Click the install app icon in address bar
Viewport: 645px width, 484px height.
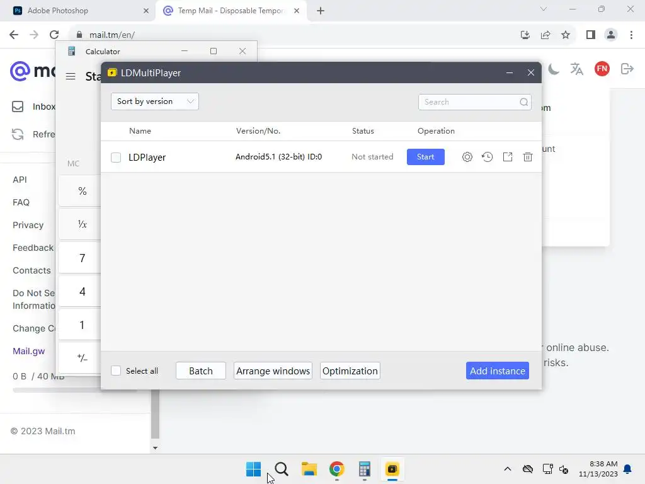tap(525, 35)
